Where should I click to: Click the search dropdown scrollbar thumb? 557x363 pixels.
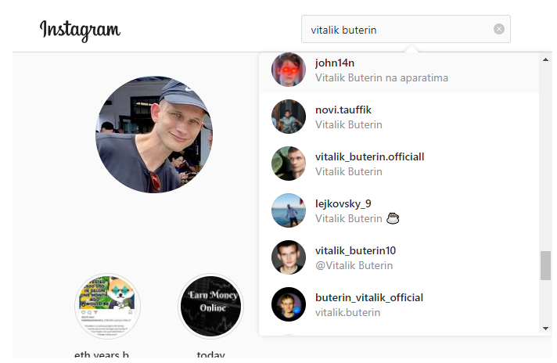(x=545, y=266)
